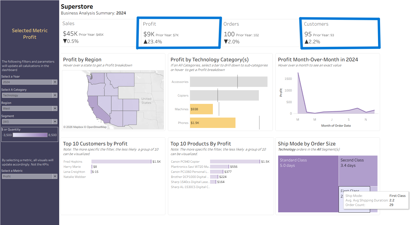Click the gray Accessories bar
Viewport: 410px width, 225px height.
[x=229, y=82]
